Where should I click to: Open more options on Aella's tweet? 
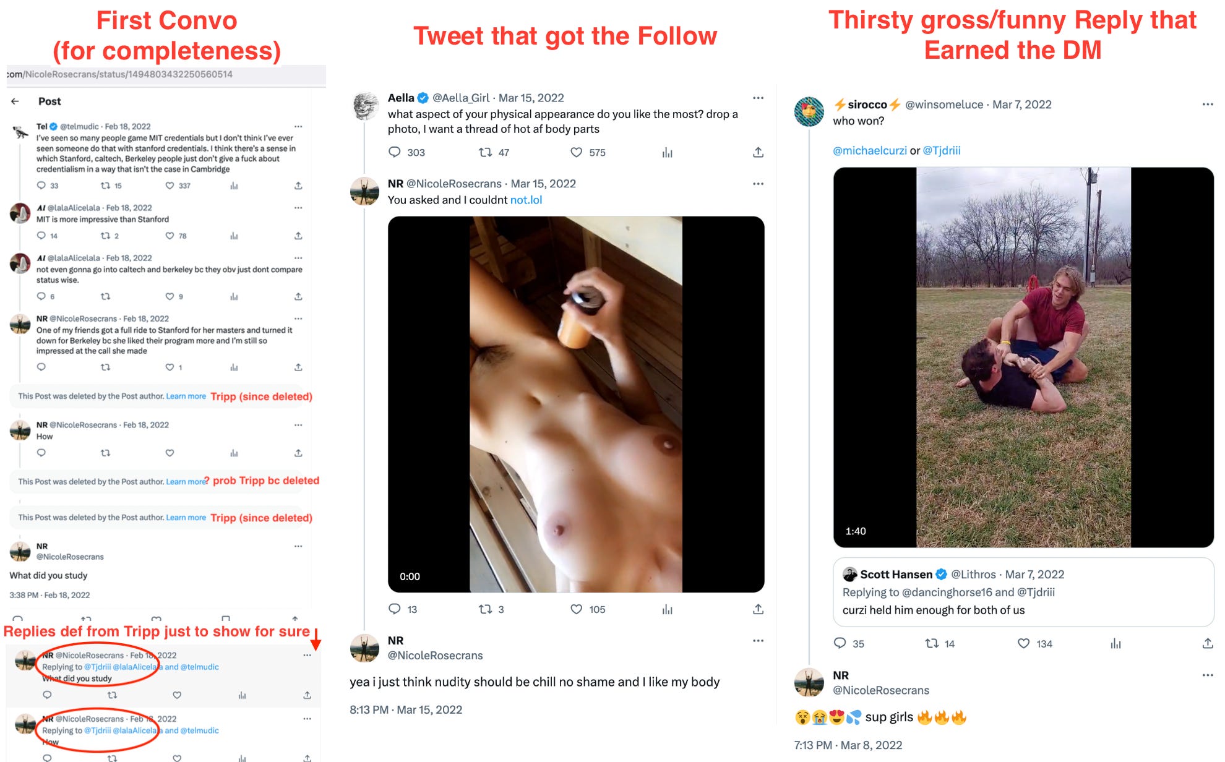click(758, 98)
